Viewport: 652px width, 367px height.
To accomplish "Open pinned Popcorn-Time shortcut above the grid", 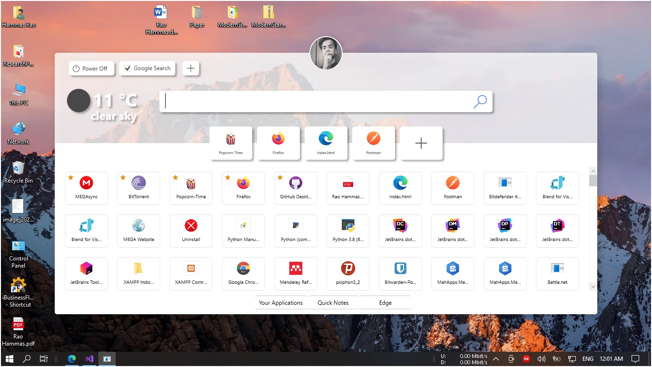I will coord(231,143).
